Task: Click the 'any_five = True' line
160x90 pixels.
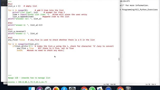Action: [25, 48]
